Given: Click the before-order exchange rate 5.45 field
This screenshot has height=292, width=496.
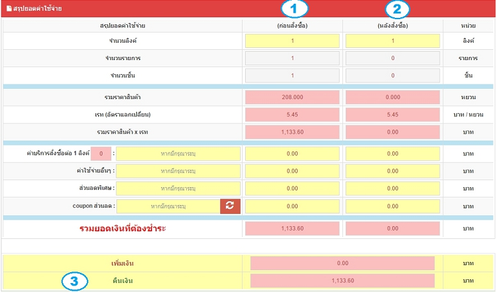Looking at the screenshot, I should click(x=292, y=115).
